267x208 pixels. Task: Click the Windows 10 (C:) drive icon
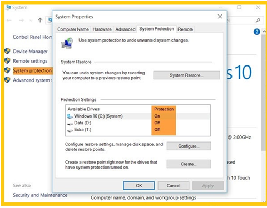(70, 116)
